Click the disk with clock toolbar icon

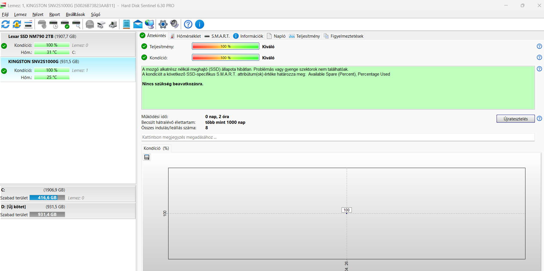pyautogui.click(x=53, y=24)
